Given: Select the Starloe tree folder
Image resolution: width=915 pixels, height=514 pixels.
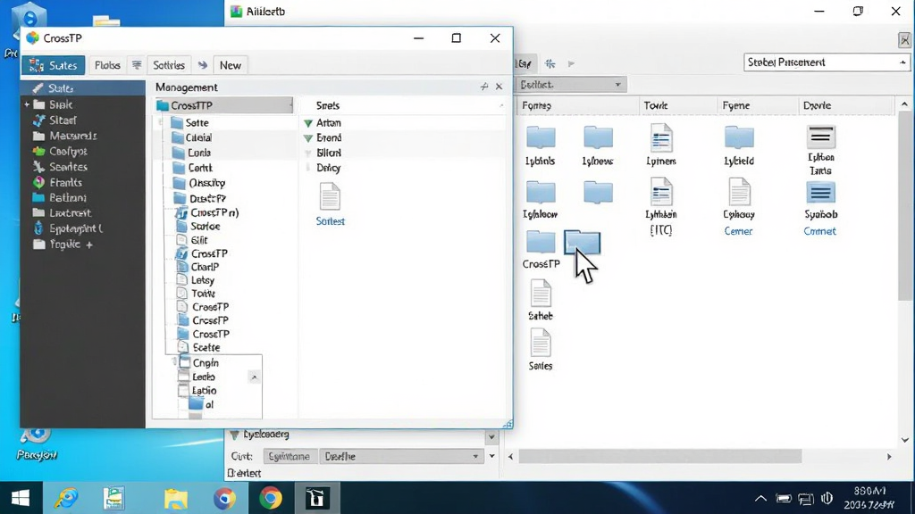Looking at the screenshot, I should coord(205,226).
